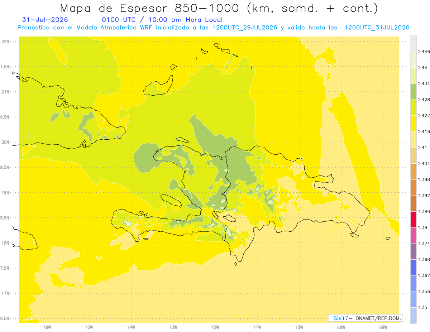Click the colorbar value "1.434"
Screen dimensions: 430x332
point(424,84)
